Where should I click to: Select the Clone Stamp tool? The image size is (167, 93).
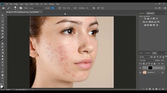[x=2, y=43]
